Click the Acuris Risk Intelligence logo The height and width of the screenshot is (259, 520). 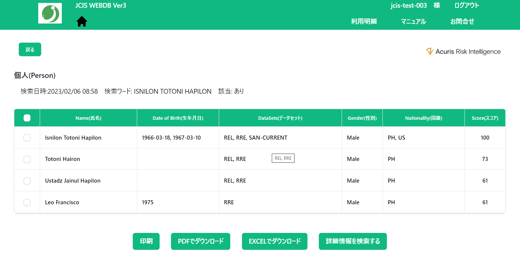pyautogui.click(x=463, y=51)
